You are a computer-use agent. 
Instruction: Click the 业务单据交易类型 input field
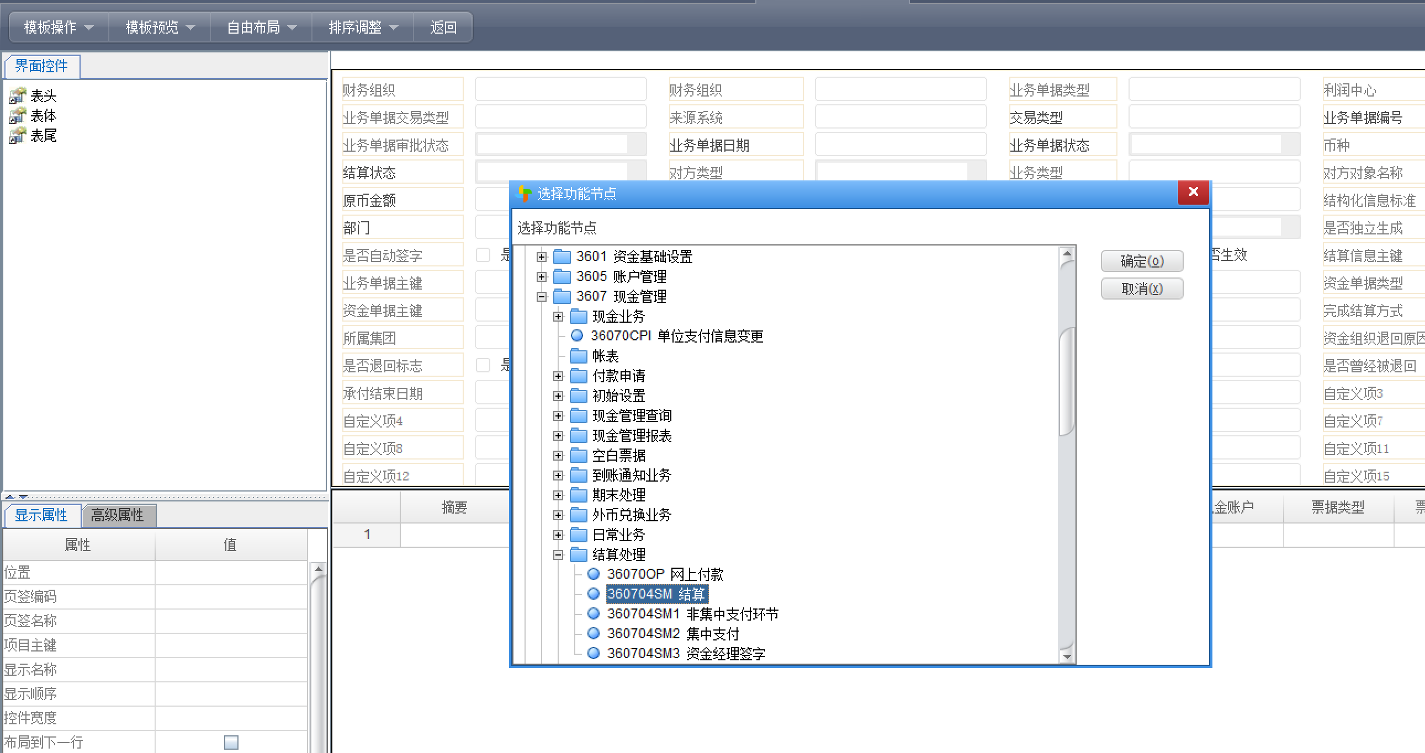(x=561, y=116)
